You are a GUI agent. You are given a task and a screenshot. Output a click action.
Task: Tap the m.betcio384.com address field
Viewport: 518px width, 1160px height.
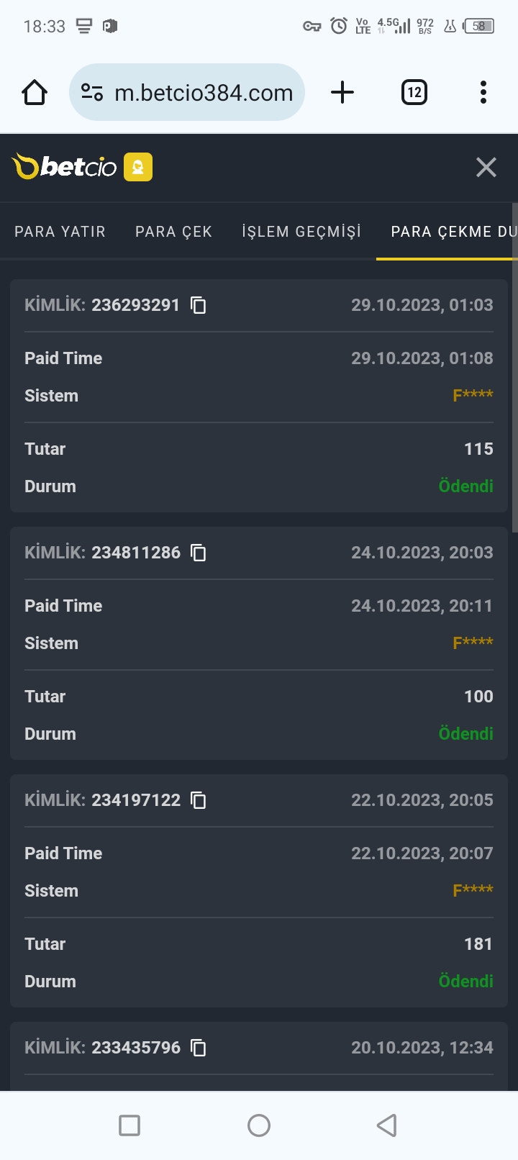pos(204,93)
